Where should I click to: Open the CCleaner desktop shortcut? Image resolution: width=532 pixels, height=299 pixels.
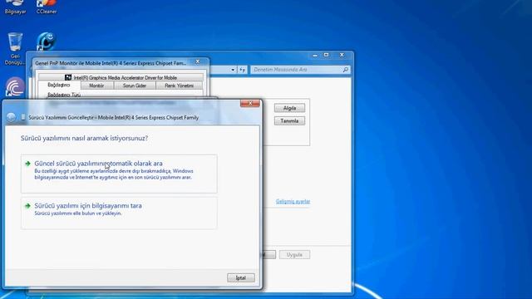point(47,7)
